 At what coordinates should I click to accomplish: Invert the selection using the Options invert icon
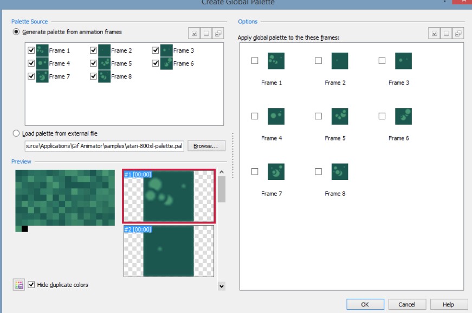point(459,33)
